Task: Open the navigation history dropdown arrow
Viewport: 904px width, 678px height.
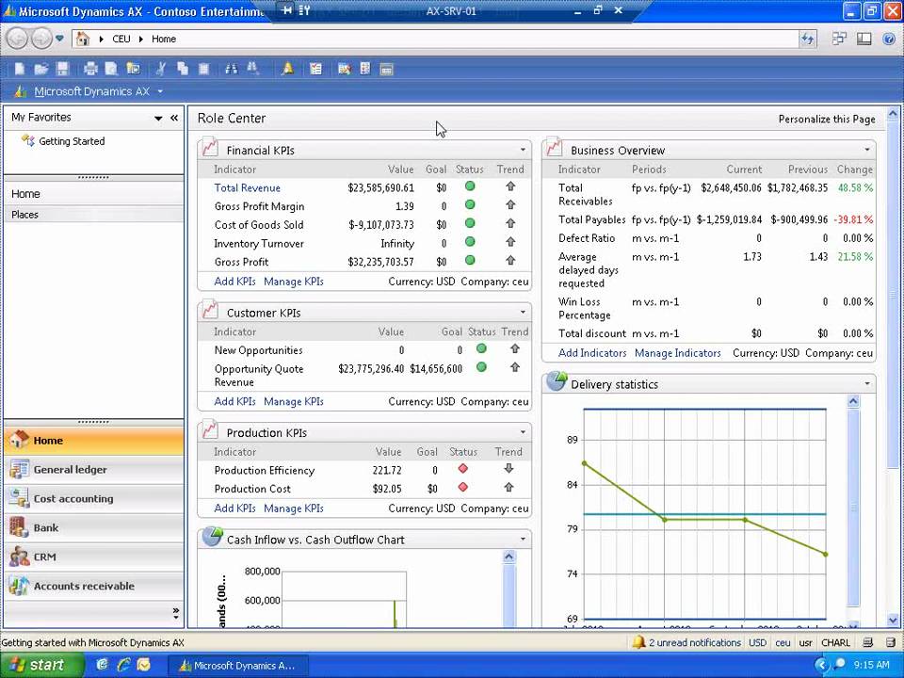Action: pos(59,39)
